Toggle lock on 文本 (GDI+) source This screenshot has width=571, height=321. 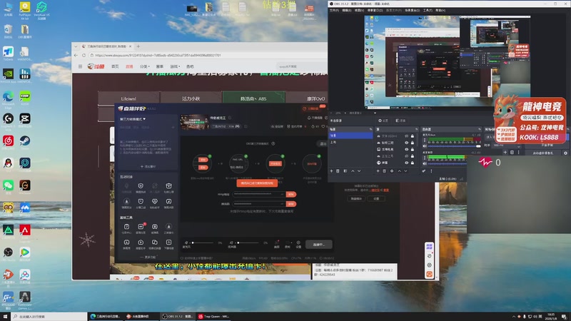tap(413, 136)
